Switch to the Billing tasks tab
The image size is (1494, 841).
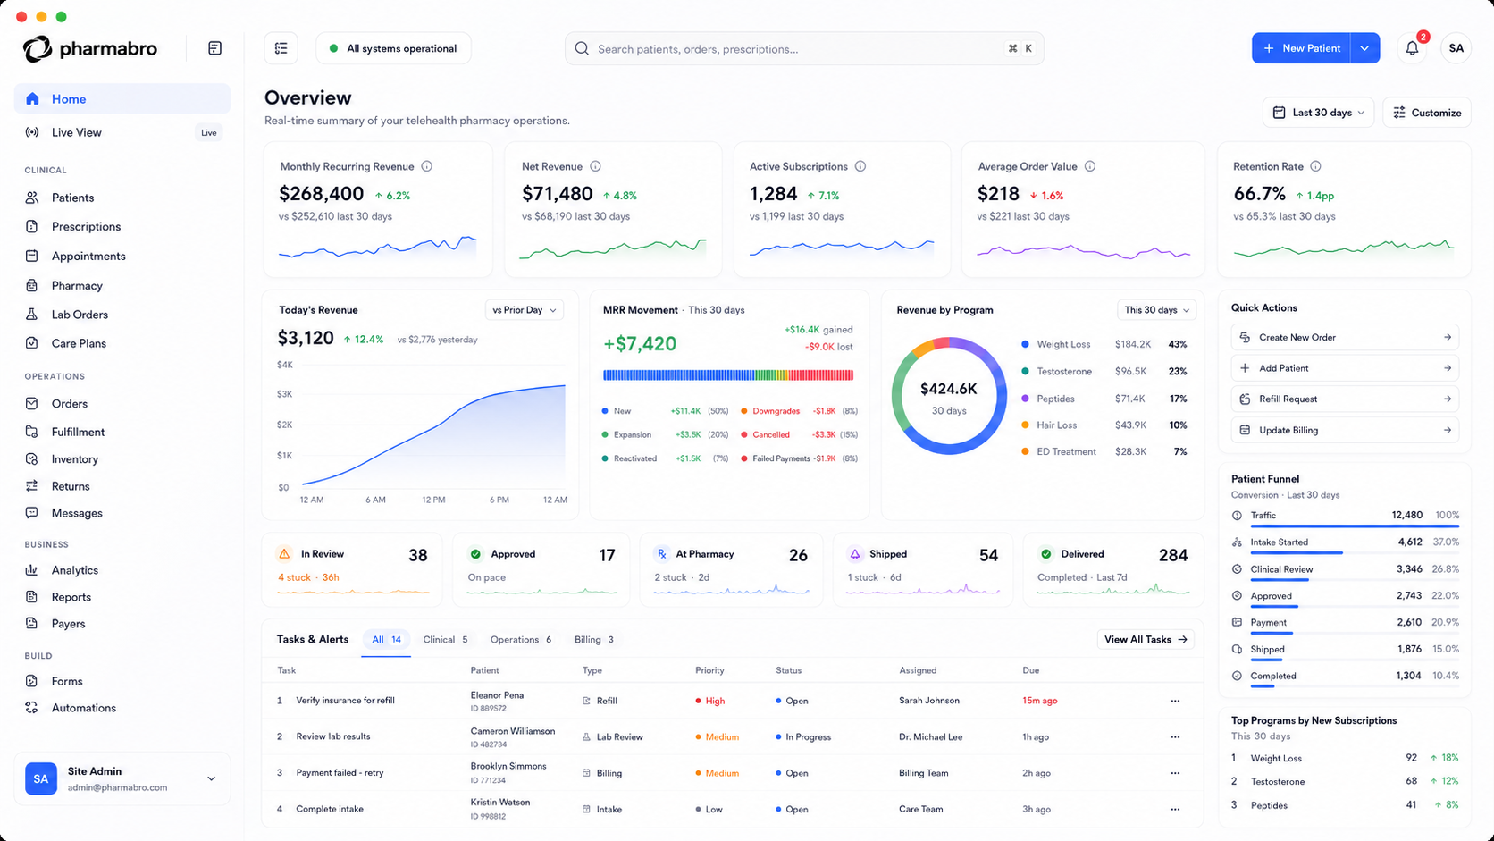click(x=594, y=640)
